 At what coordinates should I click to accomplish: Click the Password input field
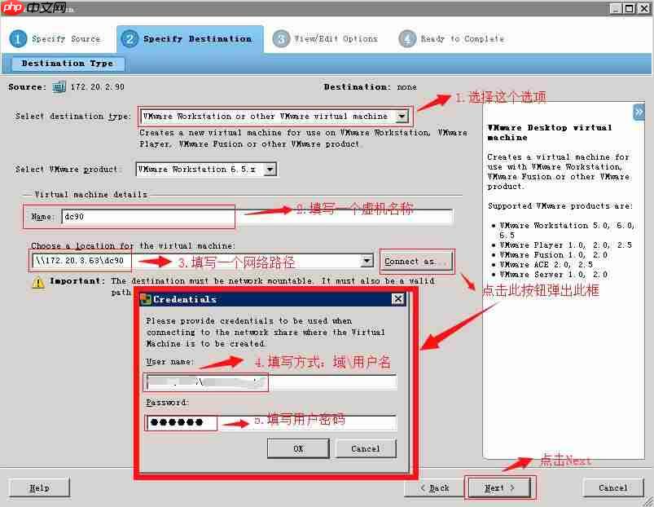point(179,422)
